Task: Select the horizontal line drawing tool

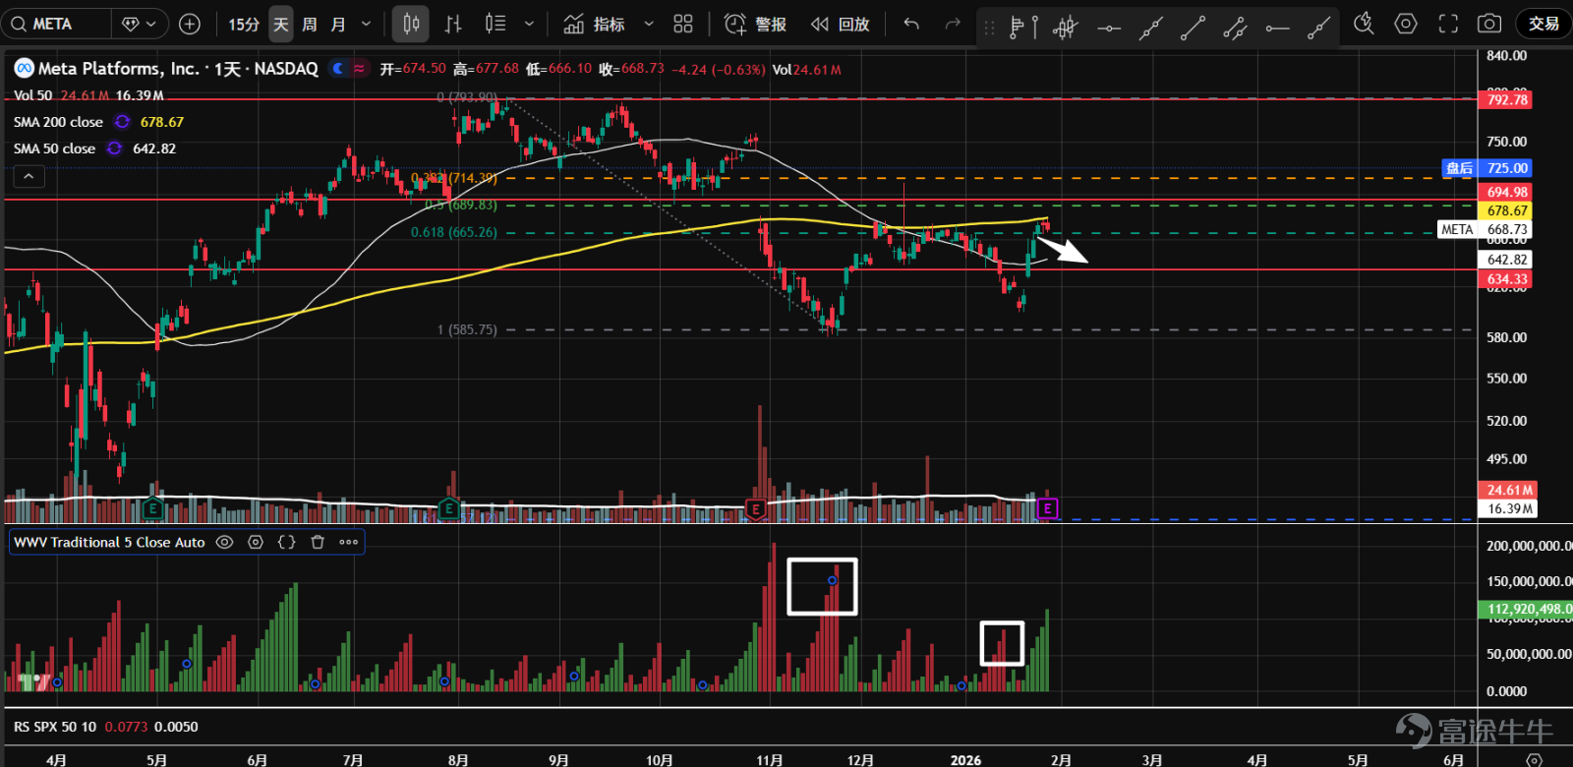Action: (1109, 28)
